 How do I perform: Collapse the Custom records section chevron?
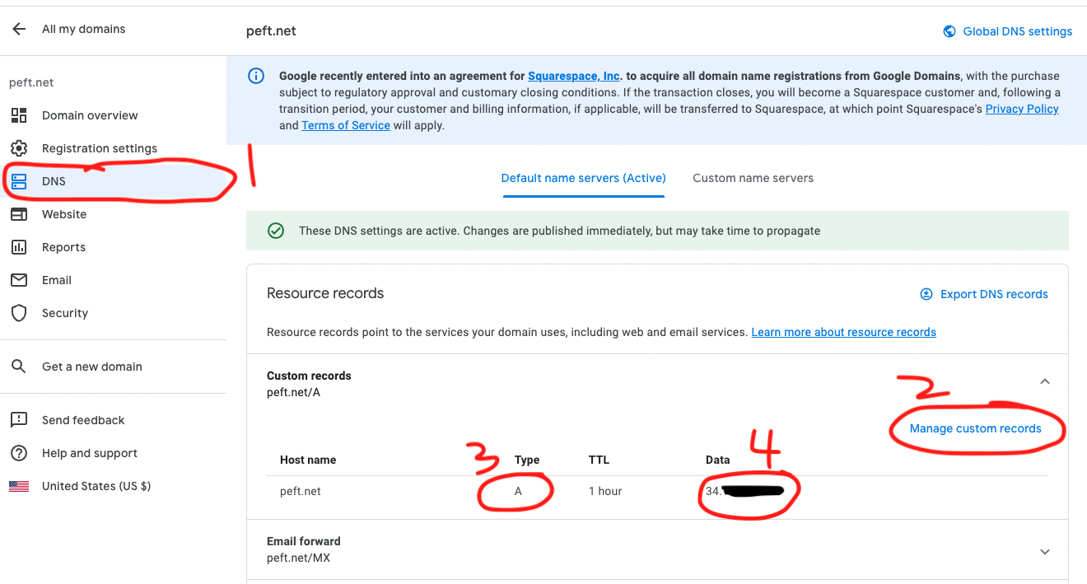(1044, 381)
